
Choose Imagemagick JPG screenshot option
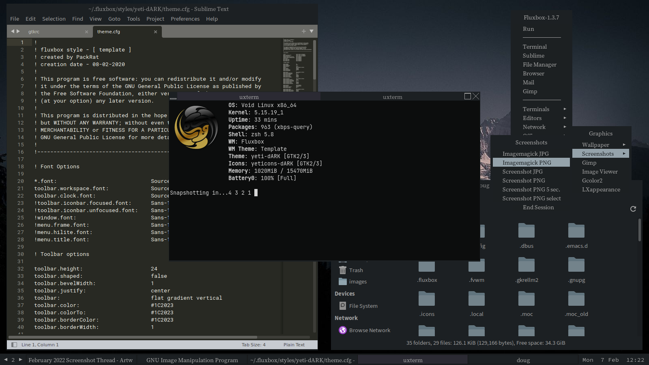coord(531,154)
